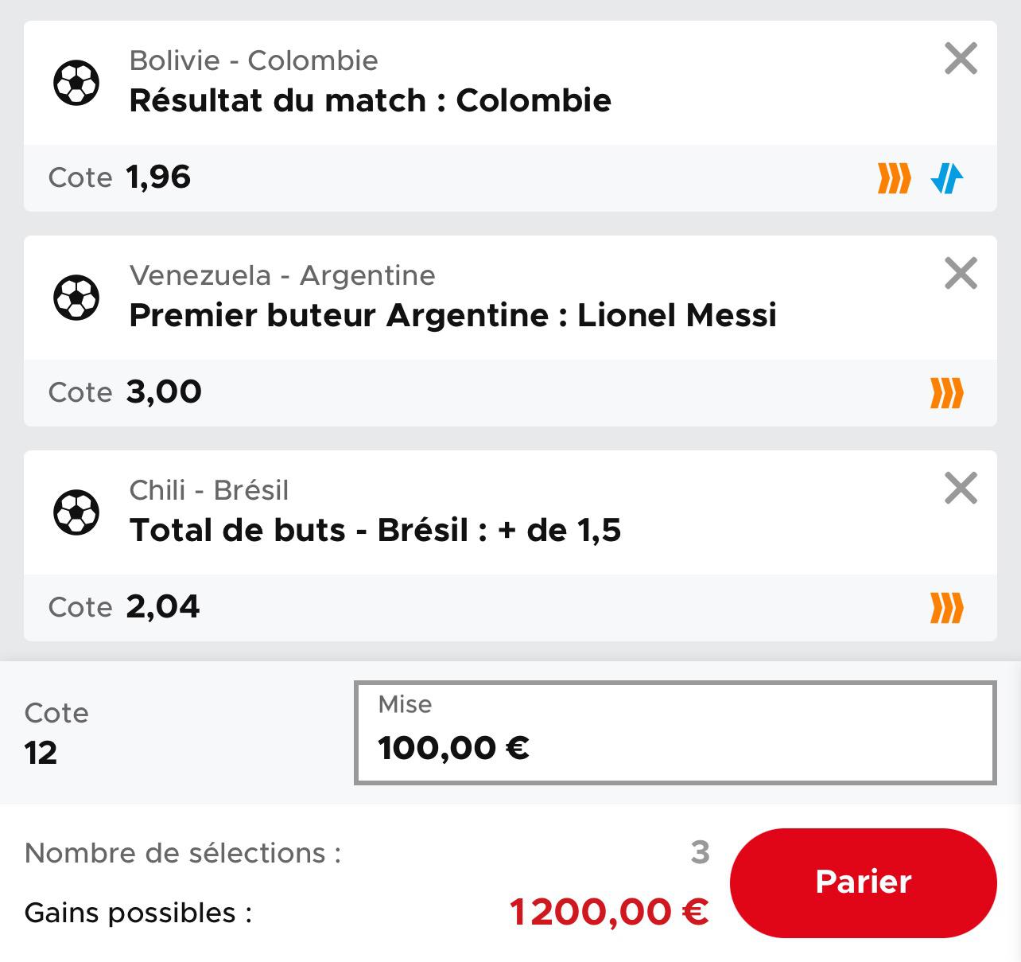Remove the Venezuela - Argentine selection
This screenshot has width=1021, height=962.
(x=961, y=274)
